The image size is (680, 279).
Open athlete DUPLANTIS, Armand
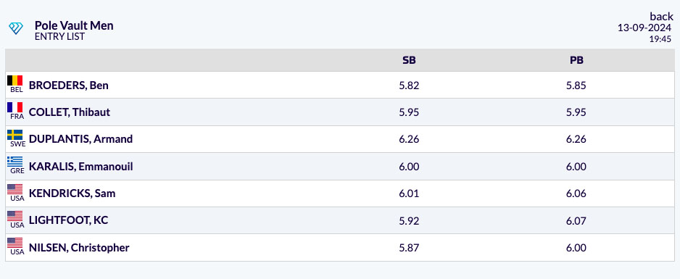(x=80, y=139)
